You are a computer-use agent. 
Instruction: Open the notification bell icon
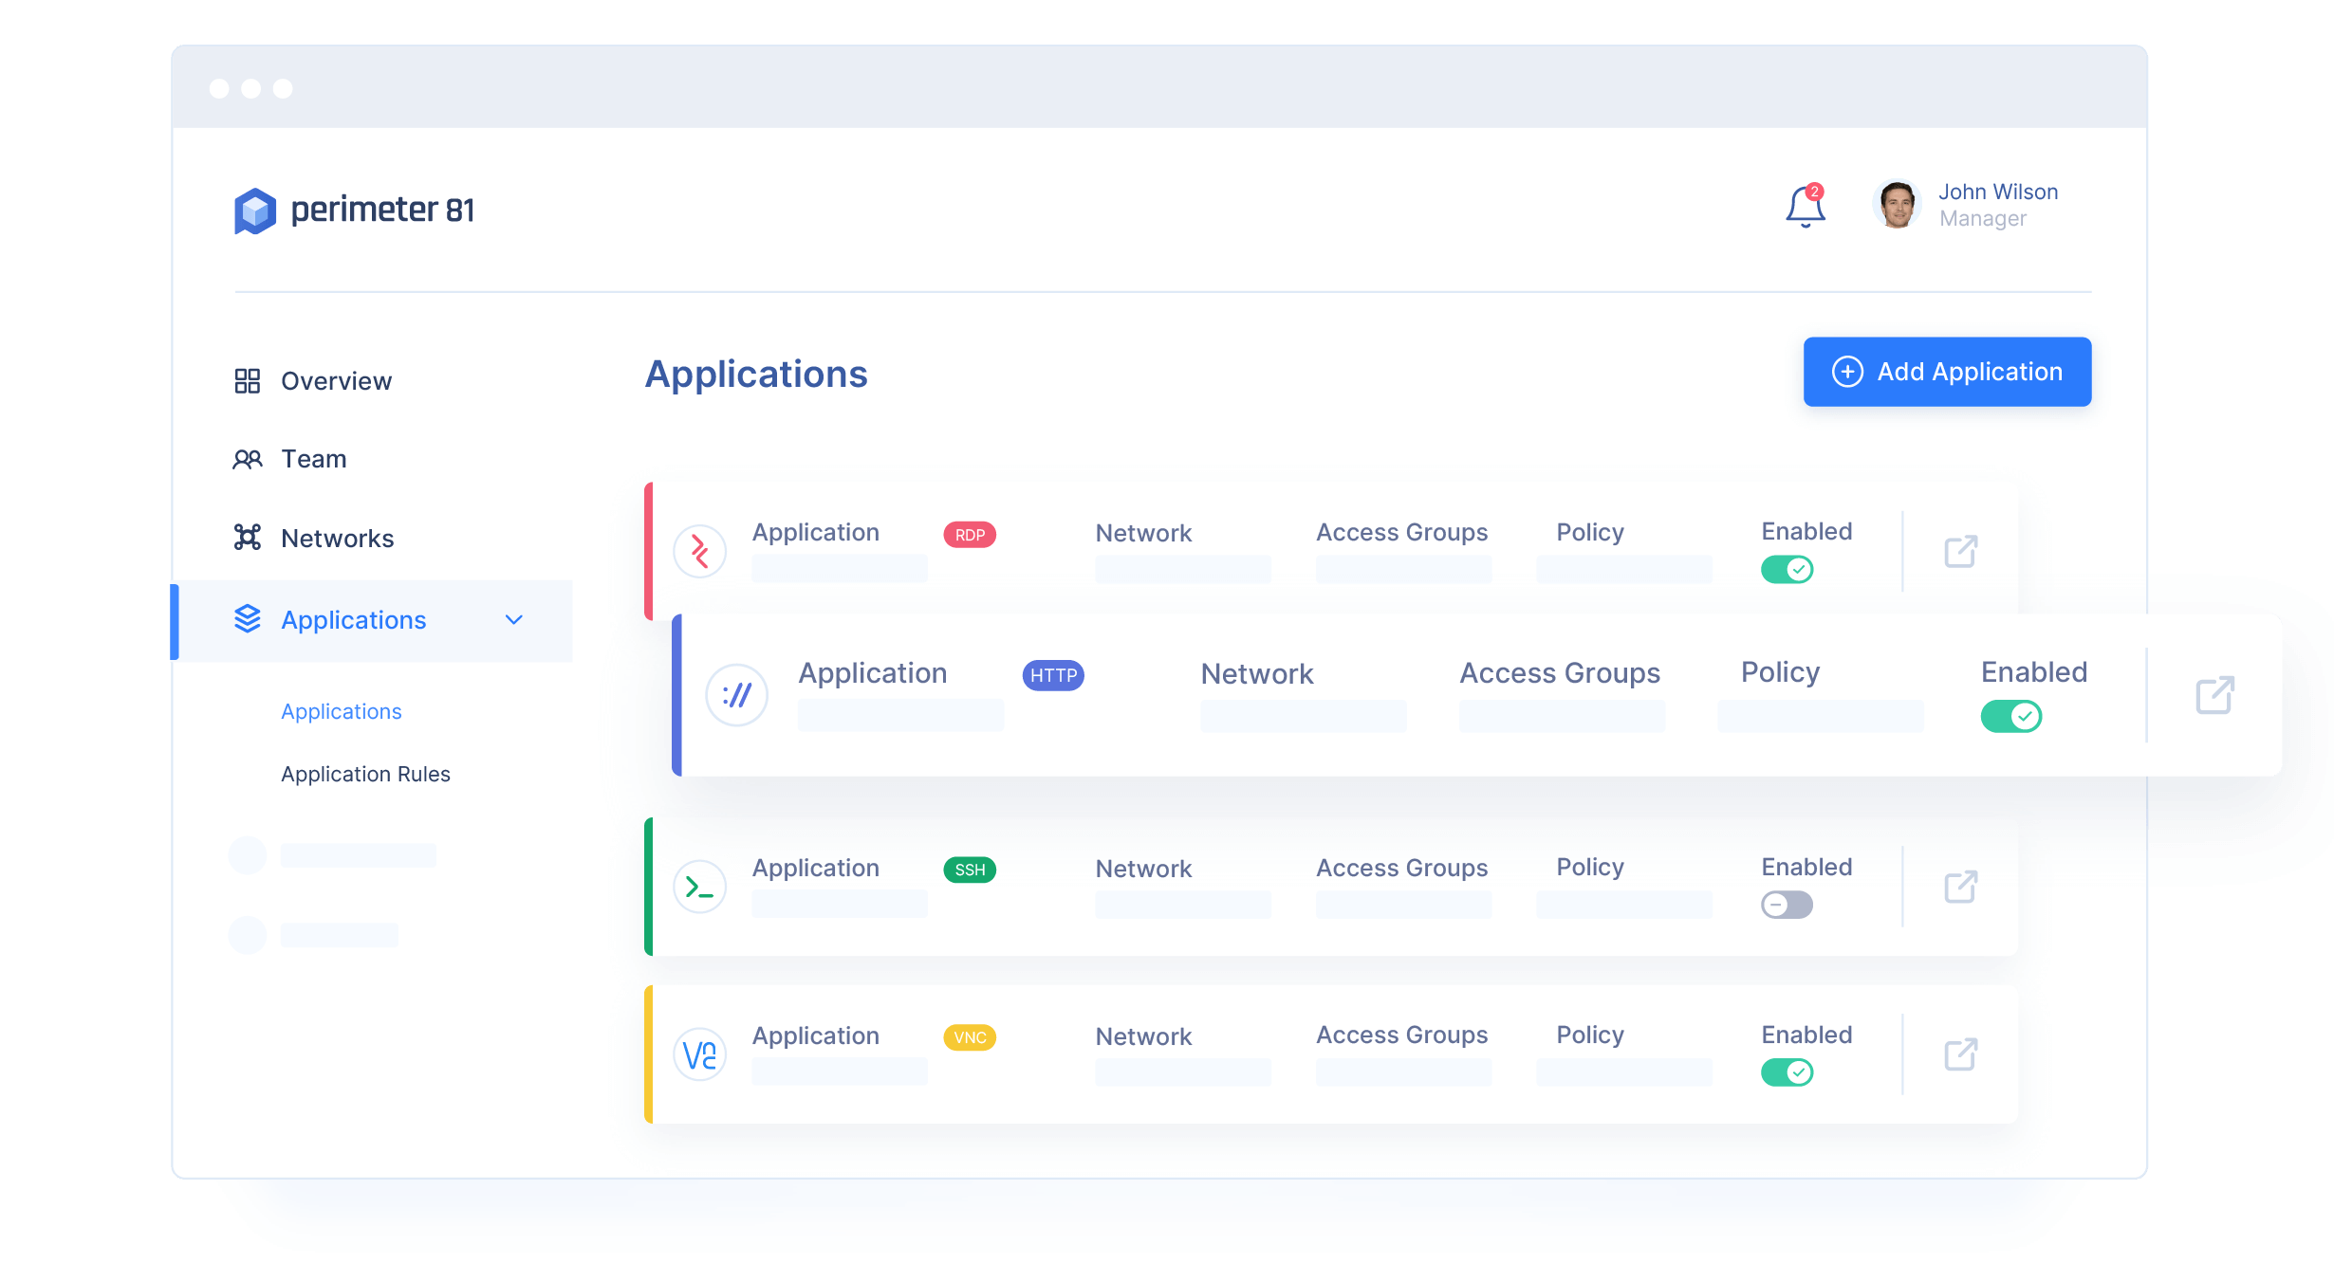click(x=1805, y=206)
